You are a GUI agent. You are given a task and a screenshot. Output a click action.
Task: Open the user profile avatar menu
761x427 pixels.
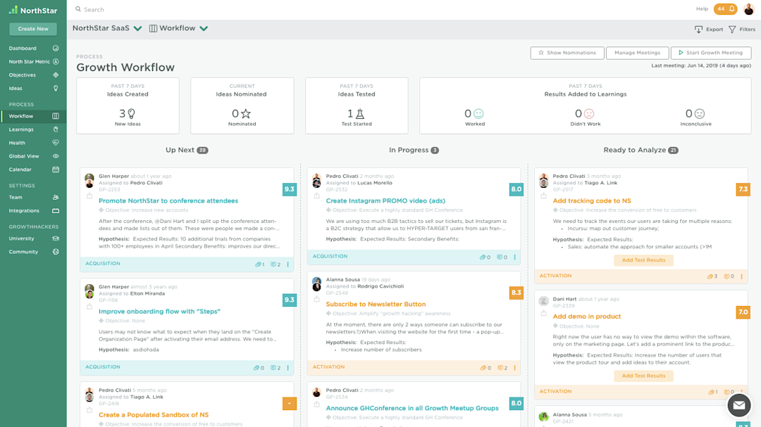pos(749,8)
